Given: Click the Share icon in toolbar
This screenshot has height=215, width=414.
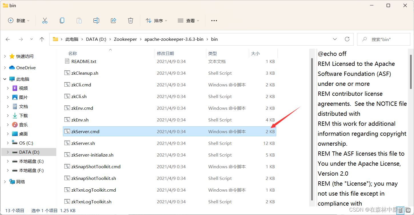Looking at the screenshot, I should click(113, 21).
